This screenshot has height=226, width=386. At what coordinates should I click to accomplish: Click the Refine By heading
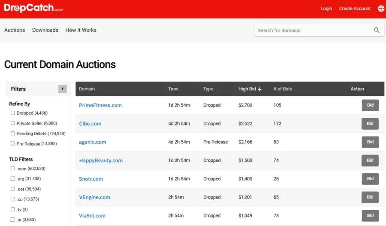19,104
